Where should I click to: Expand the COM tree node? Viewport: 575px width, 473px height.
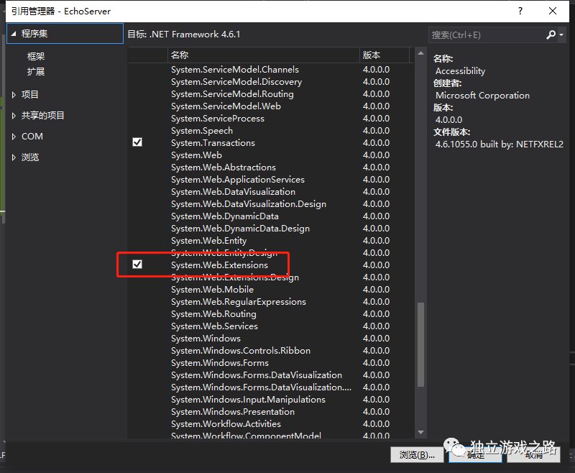14,137
